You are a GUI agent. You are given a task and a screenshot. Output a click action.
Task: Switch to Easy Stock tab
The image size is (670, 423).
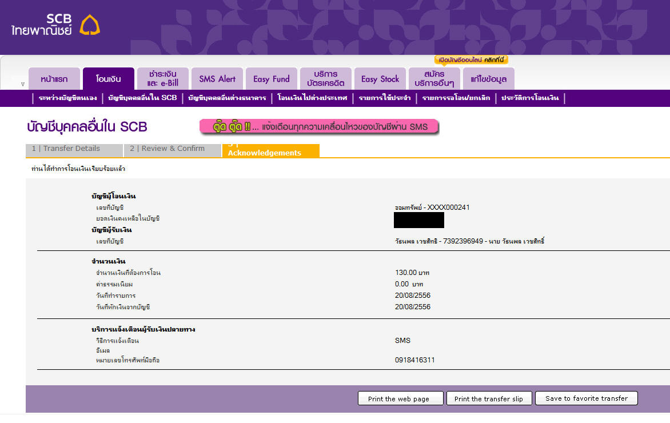tap(380, 79)
